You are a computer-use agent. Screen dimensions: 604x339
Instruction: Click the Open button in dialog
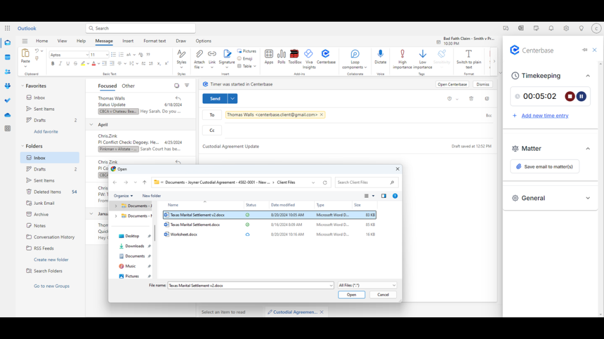[x=352, y=295]
